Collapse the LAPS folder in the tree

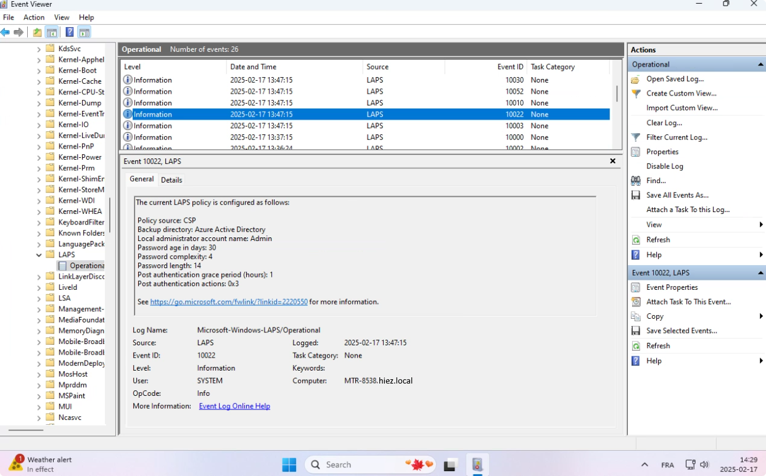point(39,255)
